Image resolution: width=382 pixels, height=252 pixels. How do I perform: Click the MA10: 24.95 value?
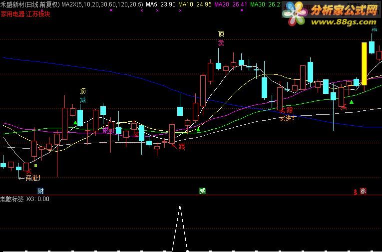[x=195, y=4]
